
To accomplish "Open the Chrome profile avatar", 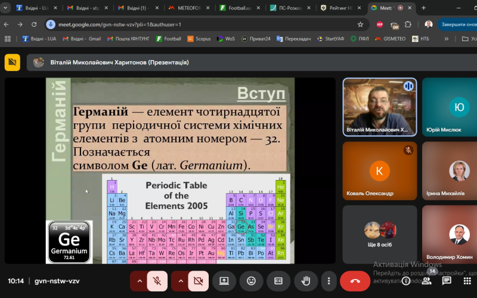I will tap(429, 24).
